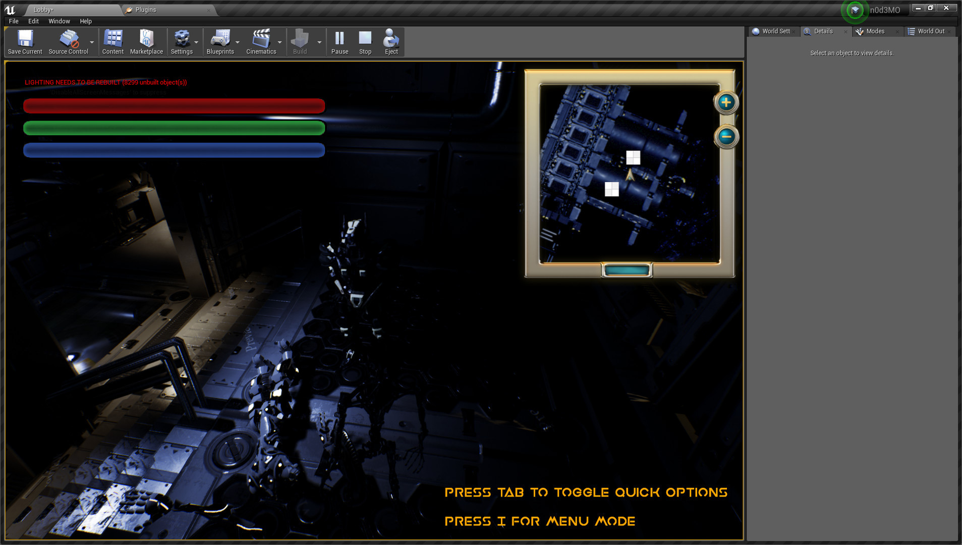Expand the Settings dropdown arrow

pos(196,42)
